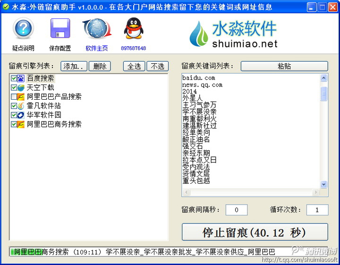Click the keyword list horizontal scroll-right arrow
Screen dimensions: 340x265
[x=316, y=192]
